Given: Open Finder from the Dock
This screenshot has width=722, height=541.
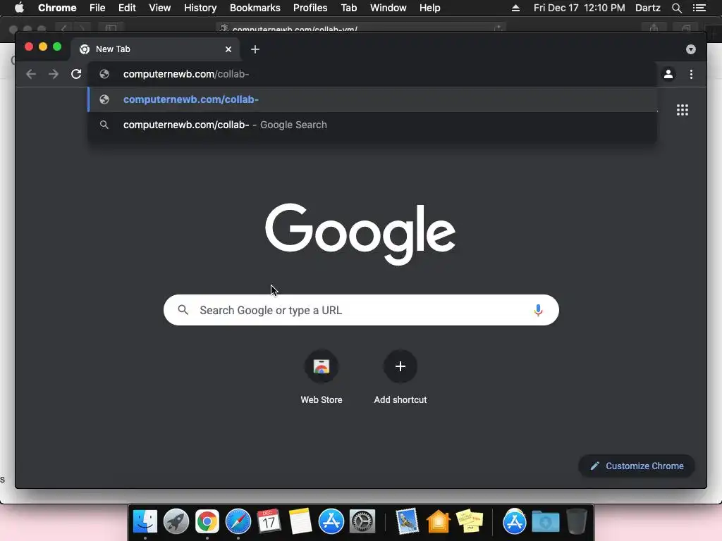Looking at the screenshot, I should (145, 521).
